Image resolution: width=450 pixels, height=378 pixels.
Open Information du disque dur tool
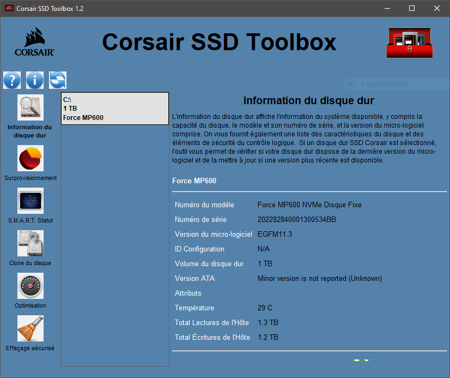point(31,107)
